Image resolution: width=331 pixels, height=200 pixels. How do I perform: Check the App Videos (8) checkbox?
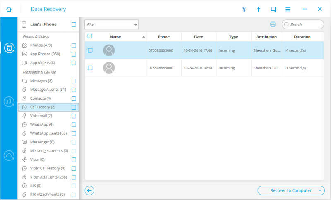[x=74, y=63]
